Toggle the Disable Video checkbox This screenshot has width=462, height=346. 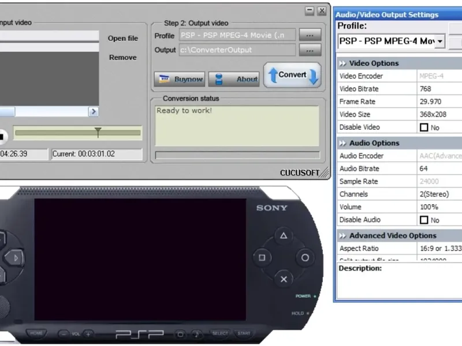(424, 127)
